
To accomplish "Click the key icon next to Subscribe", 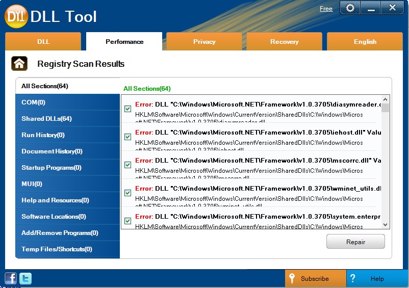I will pyautogui.click(x=292, y=279).
